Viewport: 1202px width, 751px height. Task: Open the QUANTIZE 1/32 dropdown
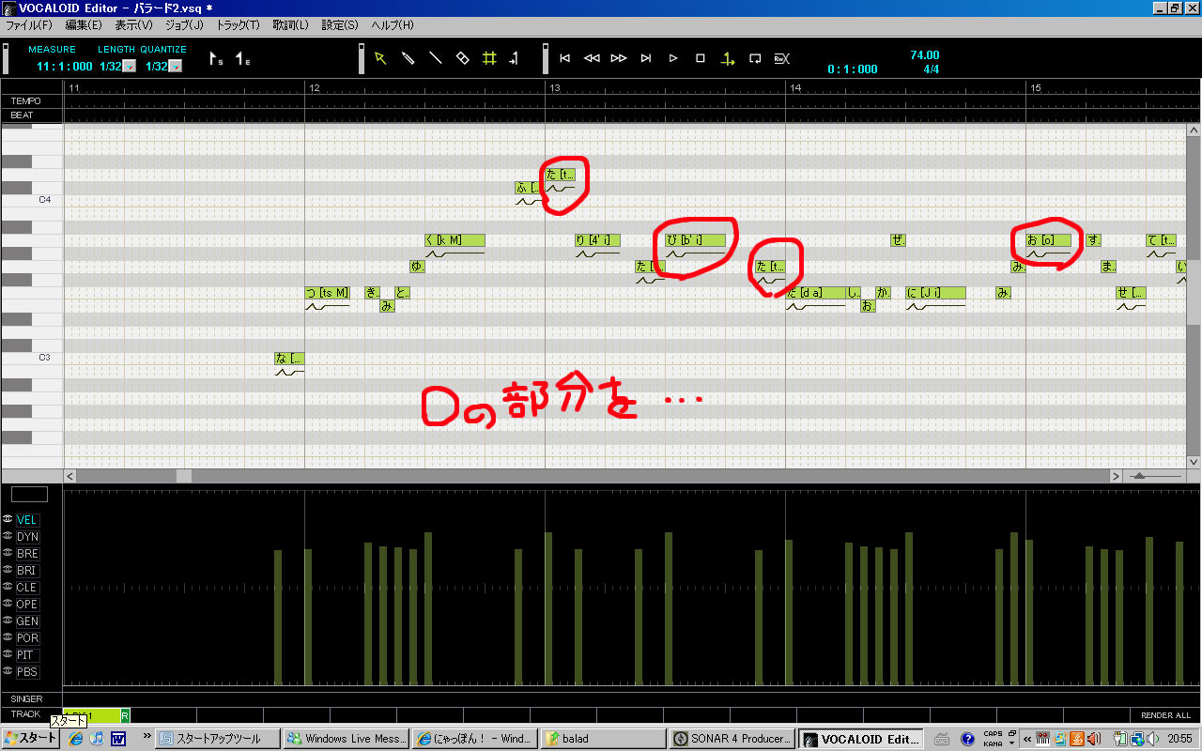pyautogui.click(x=176, y=67)
